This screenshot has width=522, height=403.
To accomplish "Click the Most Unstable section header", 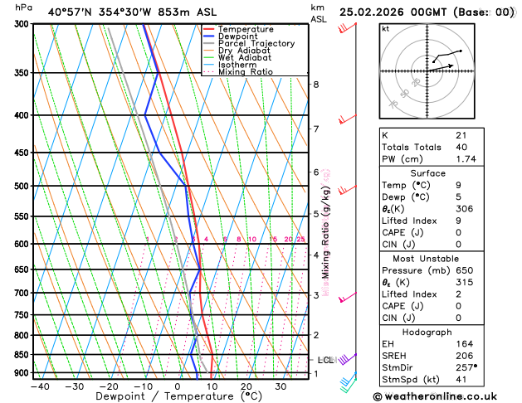I will 426,259.
